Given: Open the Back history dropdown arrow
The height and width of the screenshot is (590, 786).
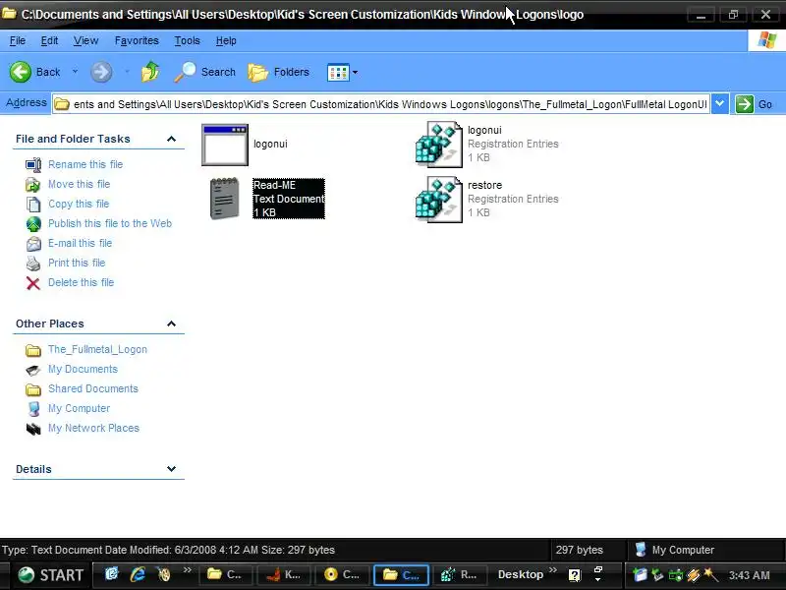Looking at the screenshot, I should coord(76,72).
